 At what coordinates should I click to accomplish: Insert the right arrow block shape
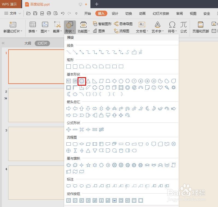[x=69, y=109]
